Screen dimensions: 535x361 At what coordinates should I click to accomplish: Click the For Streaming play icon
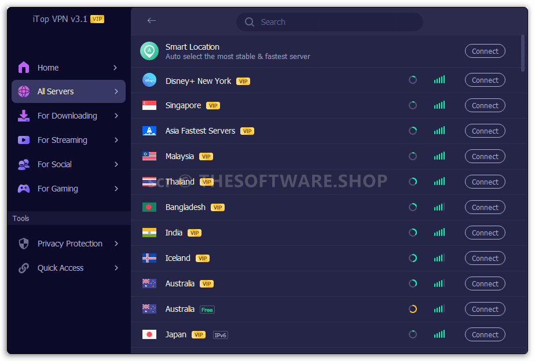[x=24, y=140]
